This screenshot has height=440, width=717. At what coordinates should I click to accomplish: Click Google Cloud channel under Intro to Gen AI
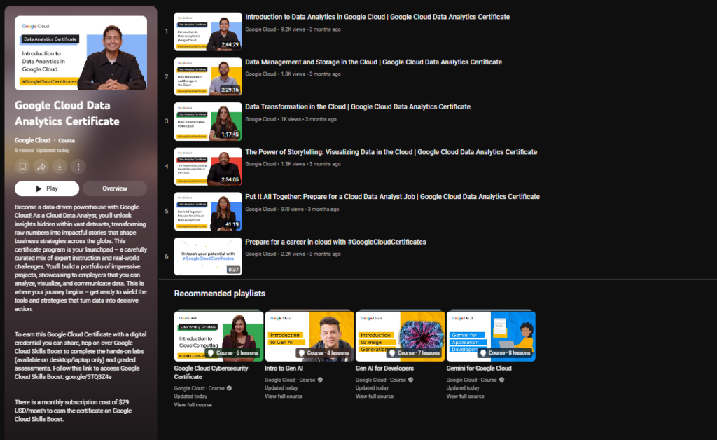point(280,380)
